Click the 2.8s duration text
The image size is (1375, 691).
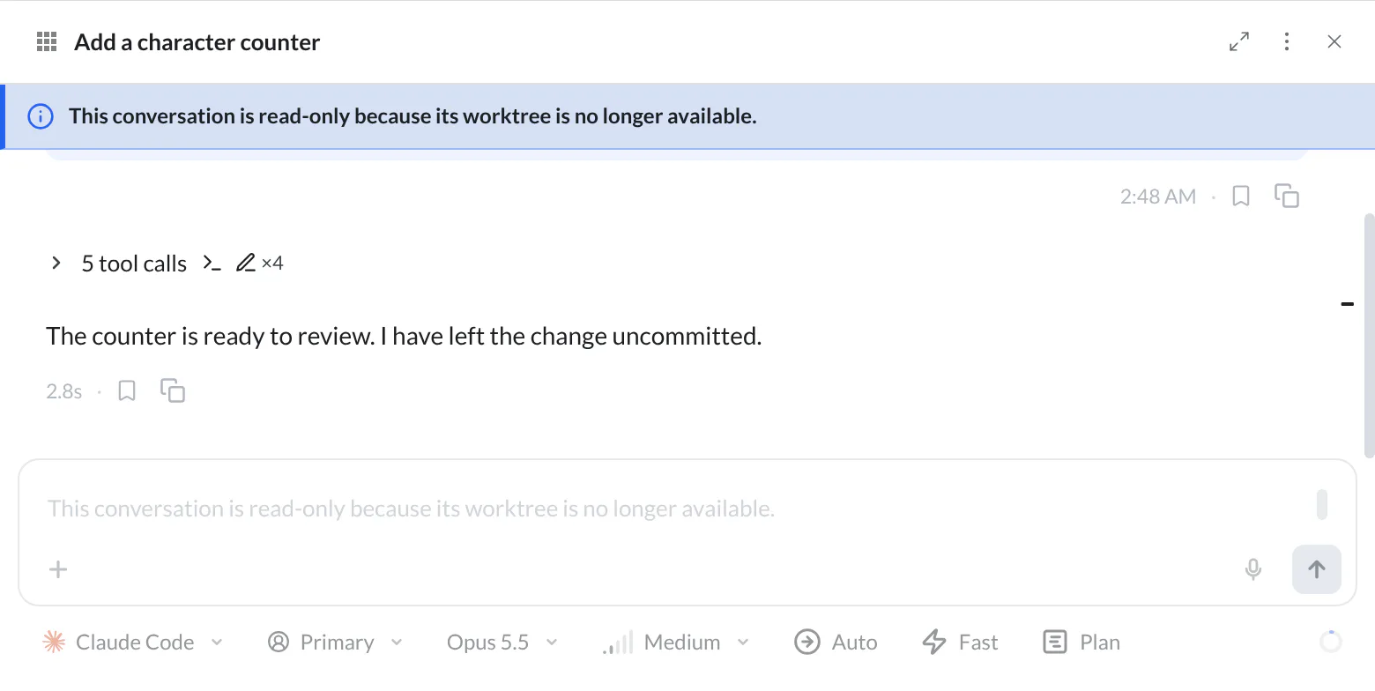tap(64, 391)
